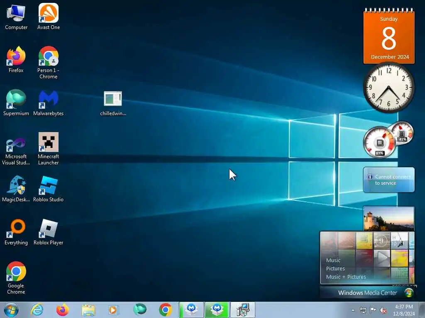This screenshot has height=318, width=425.
Task: Select the Roblox Studio shortcut
Action: click(49, 189)
